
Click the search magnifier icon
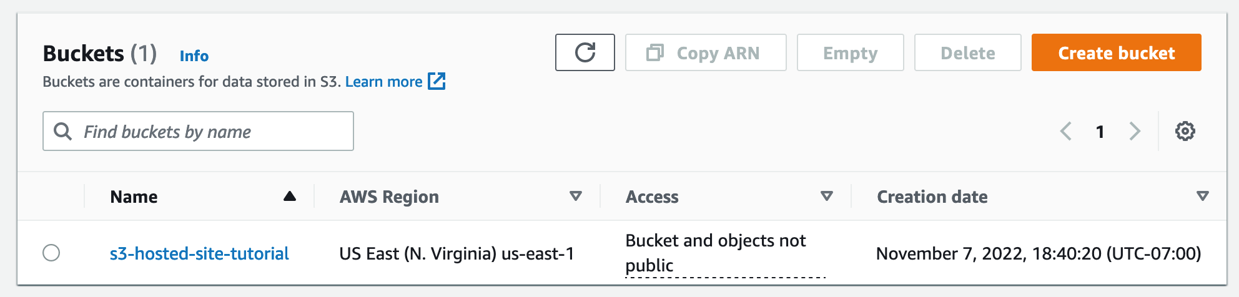pos(62,131)
